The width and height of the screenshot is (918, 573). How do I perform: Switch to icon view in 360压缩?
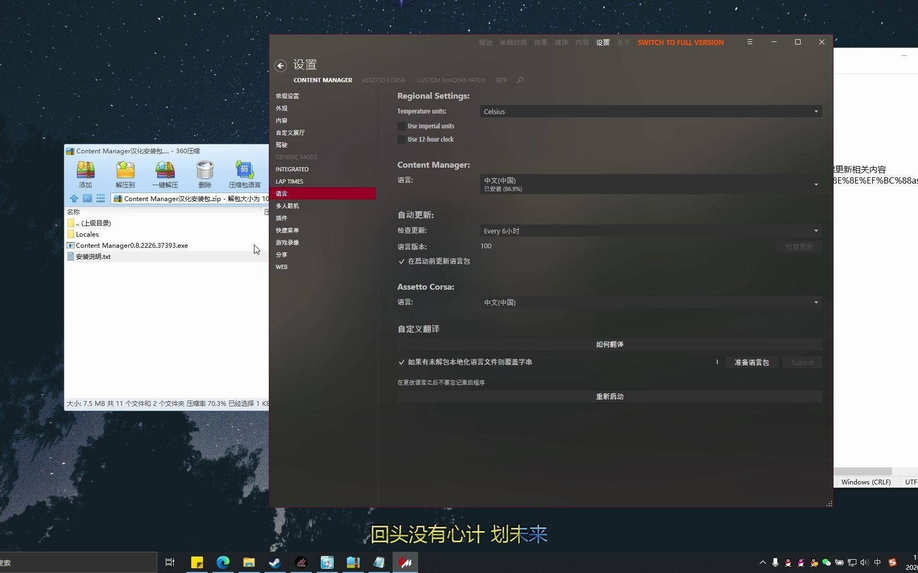coord(87,198)
